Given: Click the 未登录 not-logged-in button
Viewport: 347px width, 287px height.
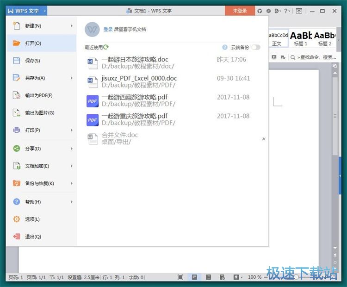Looking at the screenshot, I should pos(240,11).
